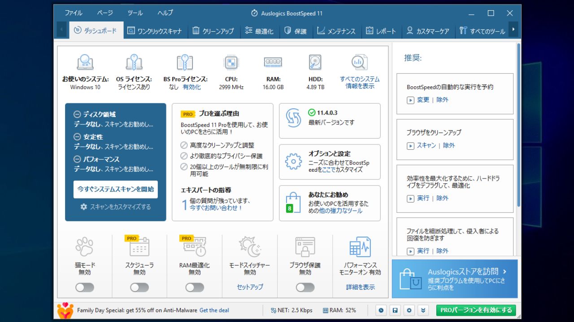Click the options and settings gear icon
Image resolution: width=574 pixels, height=322 pixels.
point(294,161)
